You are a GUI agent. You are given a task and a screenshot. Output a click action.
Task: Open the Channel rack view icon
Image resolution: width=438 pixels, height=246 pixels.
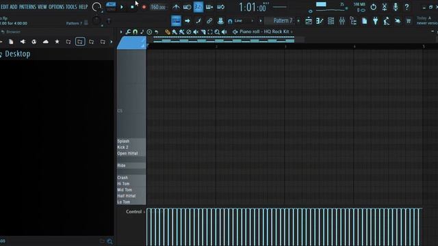331,20
